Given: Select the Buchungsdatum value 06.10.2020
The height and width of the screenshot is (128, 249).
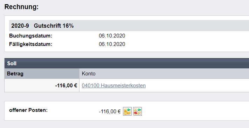Looking at the screenshot, I should pos(112,36).
